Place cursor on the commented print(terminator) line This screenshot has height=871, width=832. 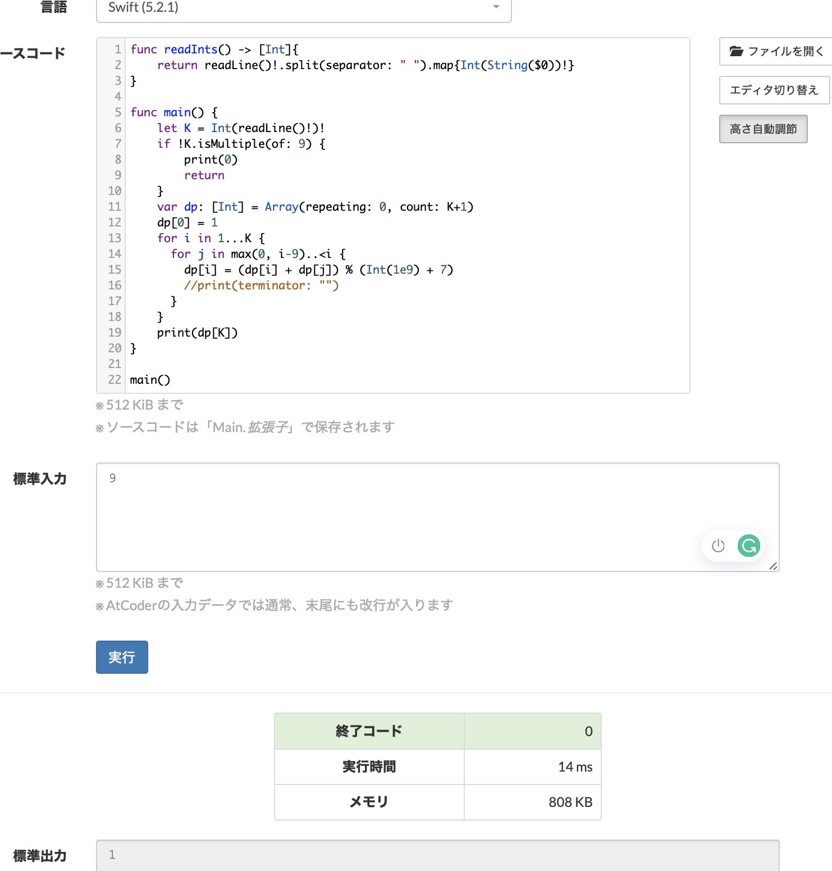[261, 285]
